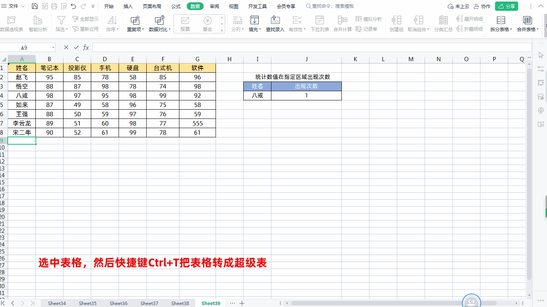Switch to the Sheet34 worksheet tab
Screen dimensions: 547x307
[57, 303]
